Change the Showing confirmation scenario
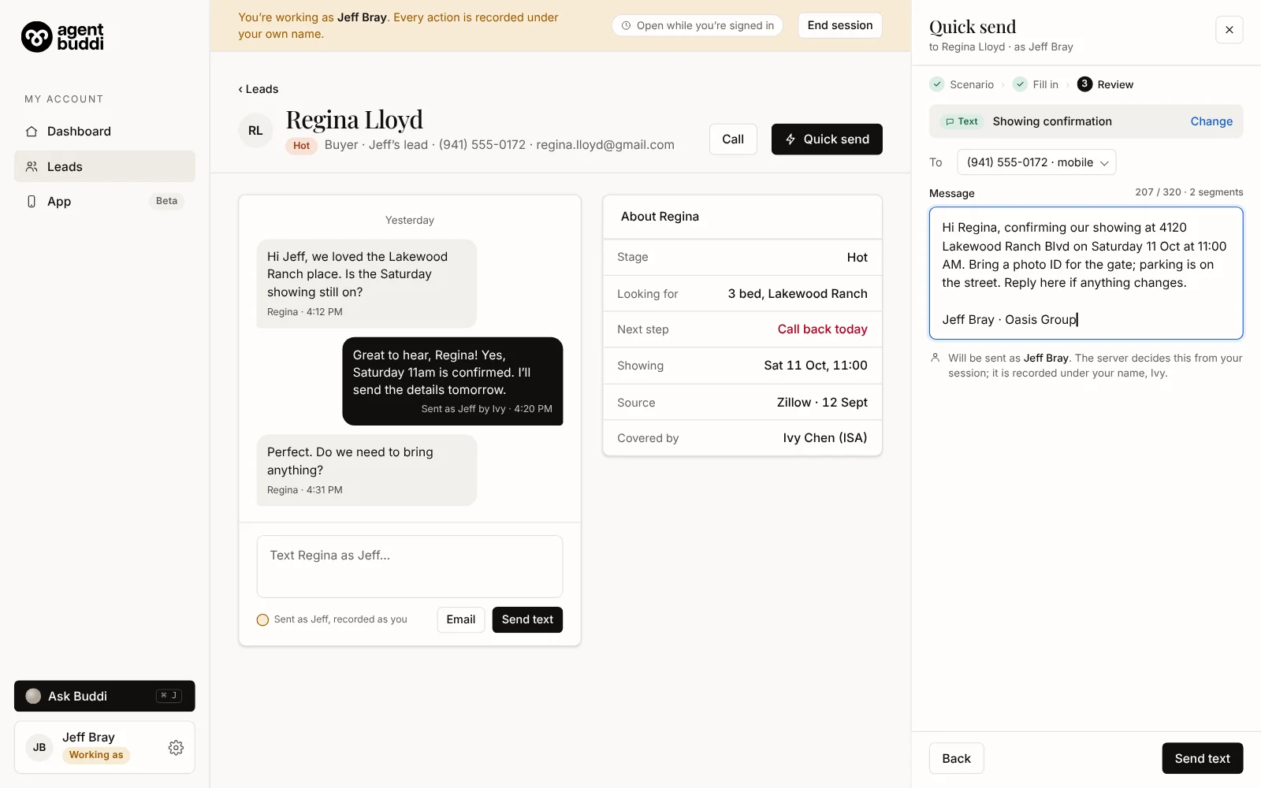The image size is (1261, 788). point(1211,121)
